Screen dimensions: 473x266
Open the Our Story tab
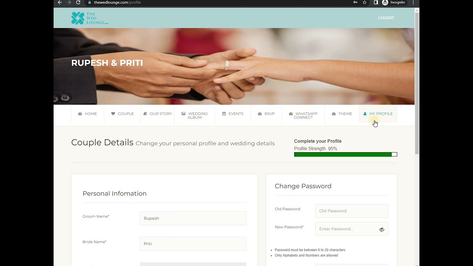(157, 114)
